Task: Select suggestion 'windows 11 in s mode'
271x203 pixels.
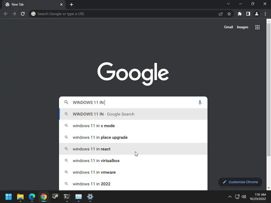Action: pyautogui.click(x=133, y=126)
